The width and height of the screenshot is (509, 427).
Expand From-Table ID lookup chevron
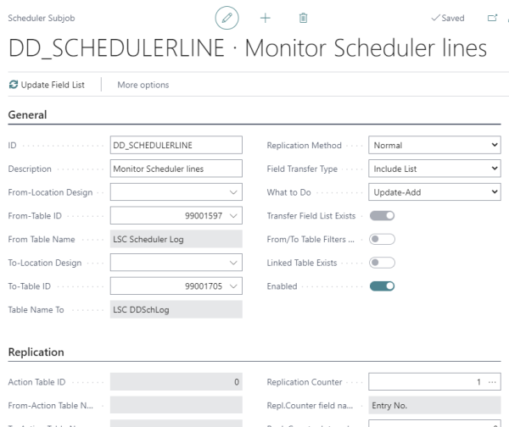pyautogui.click(x=233, y=215)
